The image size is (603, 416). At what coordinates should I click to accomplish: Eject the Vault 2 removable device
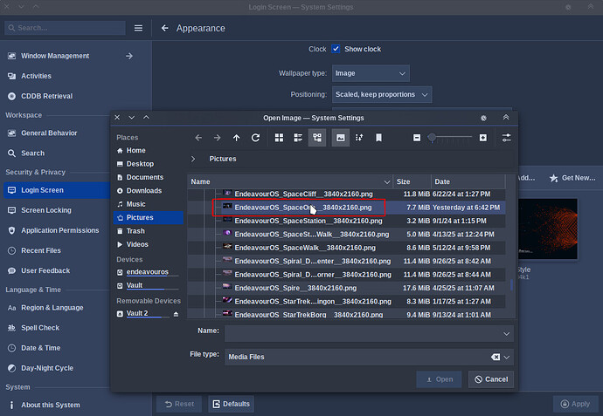[176, 314]
